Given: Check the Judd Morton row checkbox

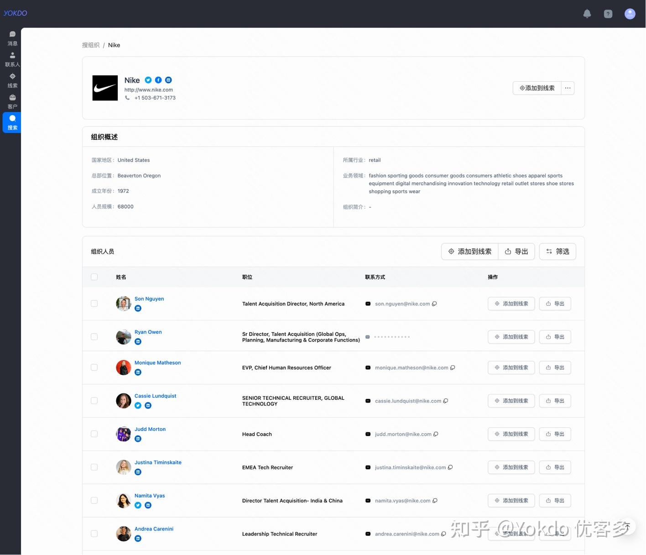Looking at the screenshot, I should tap(94, 434).
